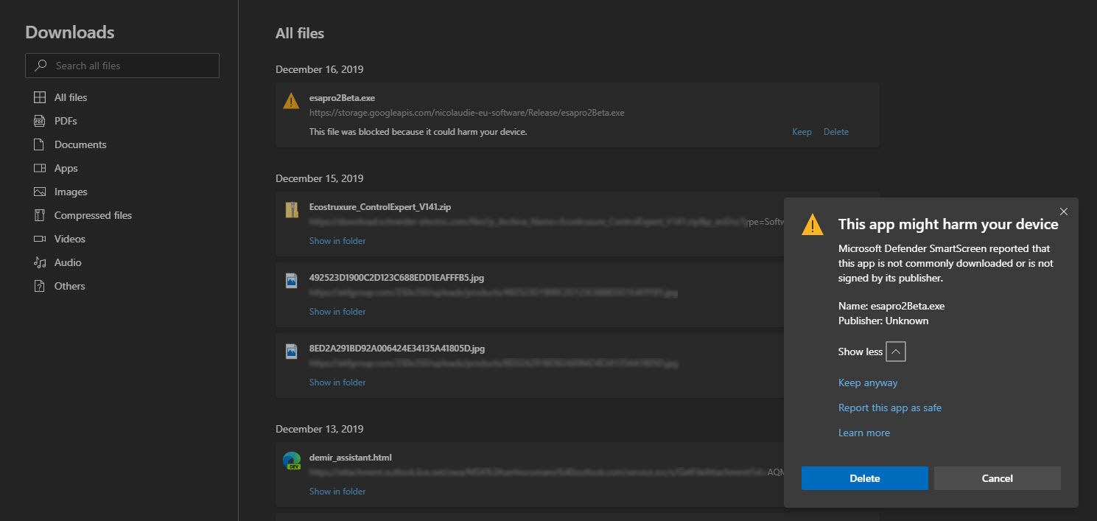Click the magnifier icon in the search box
Viewport: 1097px width, 521px height.
point(41,66)
